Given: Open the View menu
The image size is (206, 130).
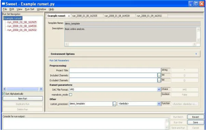Looking at the screenshot, I should coord(19,9).
